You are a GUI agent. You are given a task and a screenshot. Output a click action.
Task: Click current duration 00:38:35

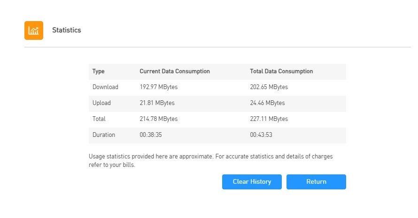[150, 135]
